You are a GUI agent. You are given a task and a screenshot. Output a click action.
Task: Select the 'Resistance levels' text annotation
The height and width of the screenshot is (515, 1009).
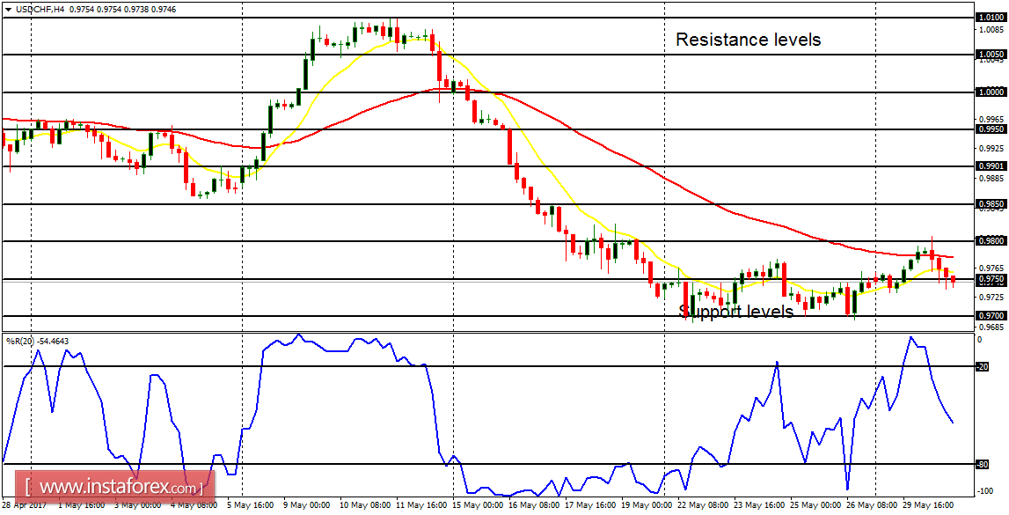pyautogui.click(x=747, y=40)
